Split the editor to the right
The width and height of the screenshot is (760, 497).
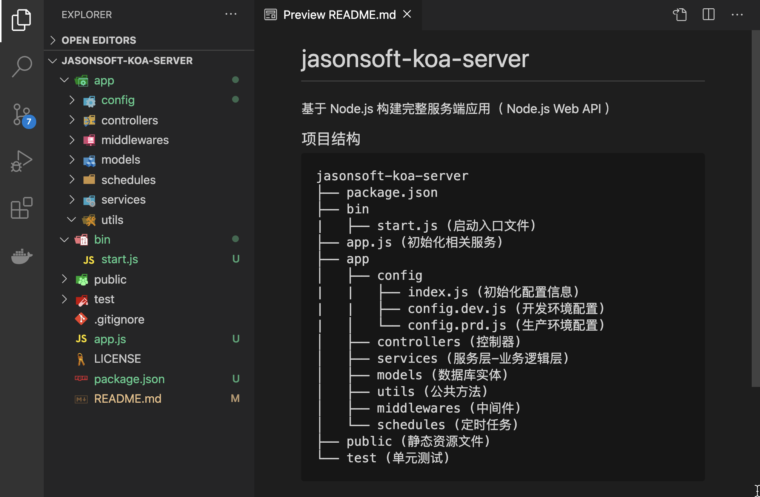708,15
